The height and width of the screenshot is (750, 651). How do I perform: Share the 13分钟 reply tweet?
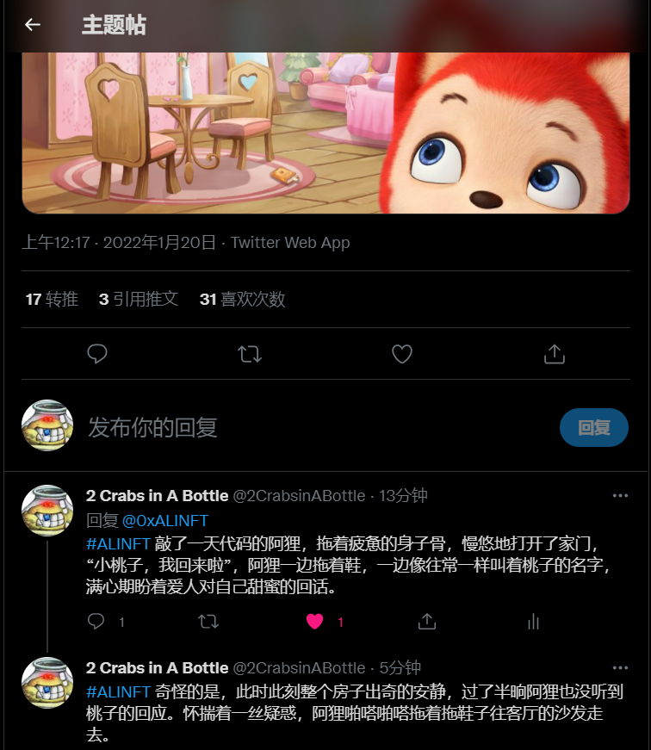(426, 622)
